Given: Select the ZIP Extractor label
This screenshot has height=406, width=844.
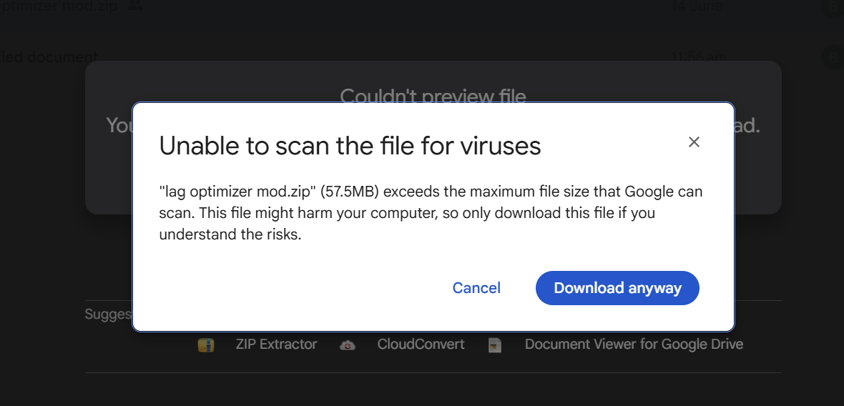Looking at the screenshot, I should click(x=276, y=344).
